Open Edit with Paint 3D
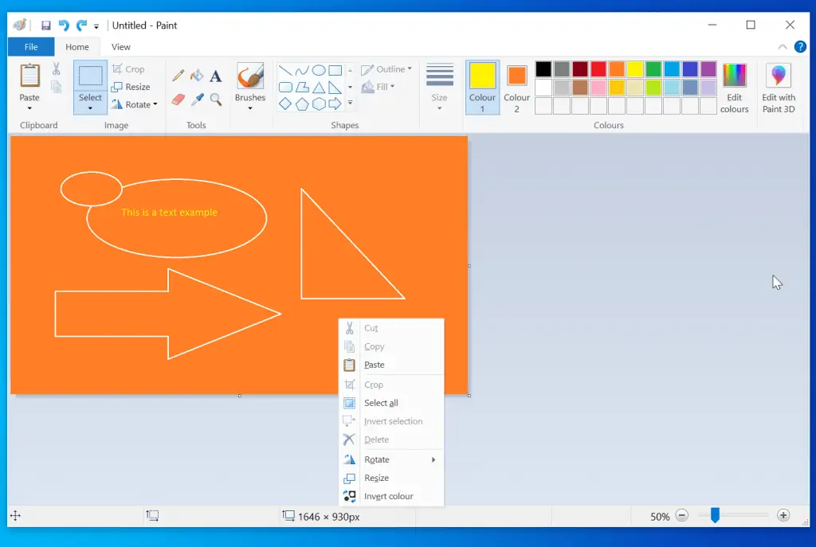The image size is (816, 547). click(x=779, y=88)
